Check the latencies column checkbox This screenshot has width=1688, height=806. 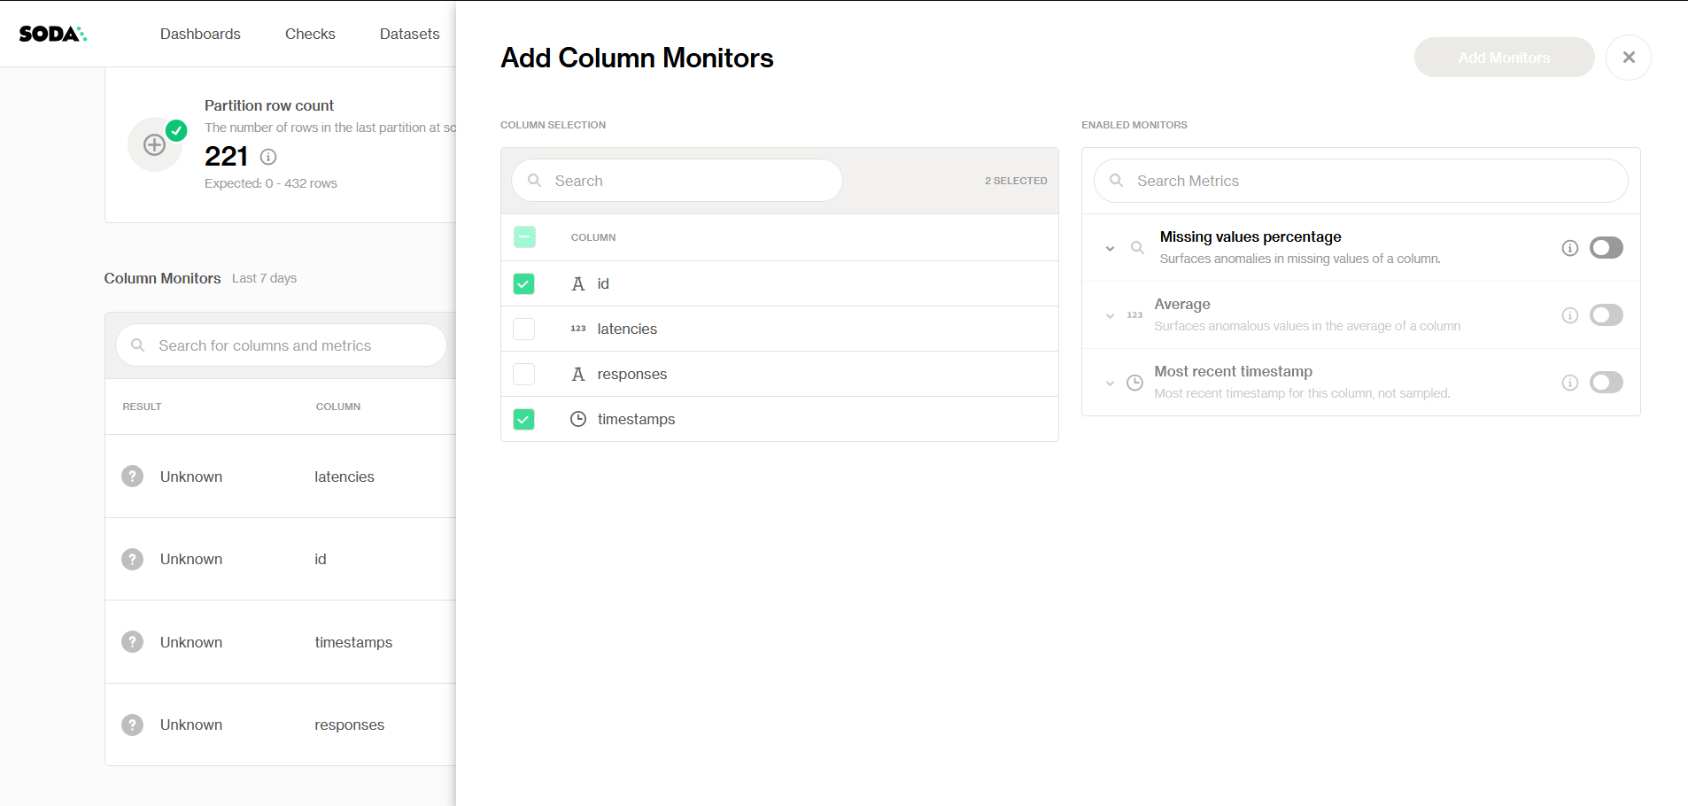[x=524, y=329]
